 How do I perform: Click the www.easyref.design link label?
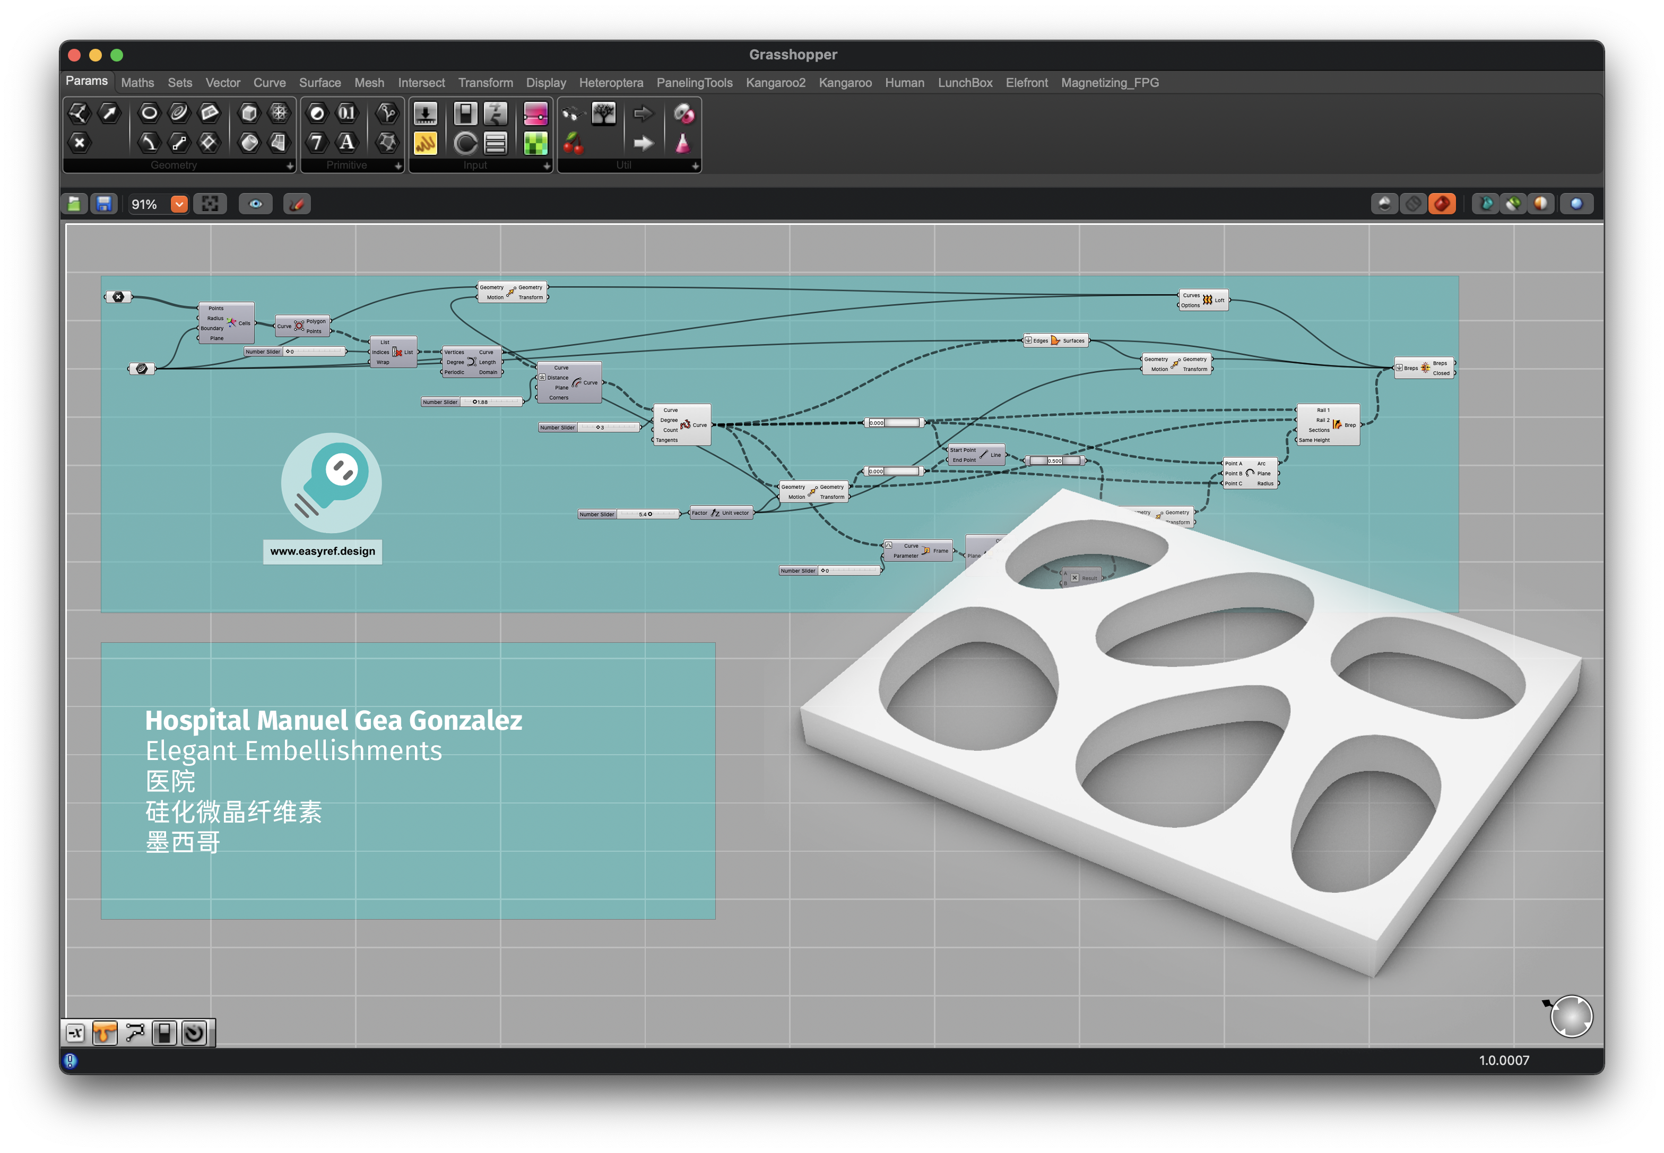point(323,551)
